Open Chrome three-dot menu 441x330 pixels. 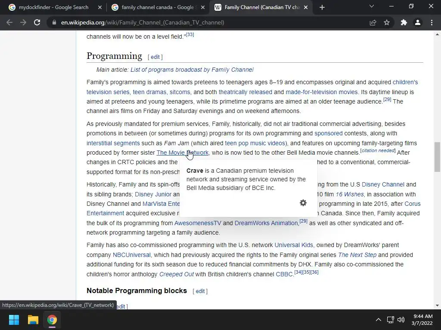coord(432,22)
